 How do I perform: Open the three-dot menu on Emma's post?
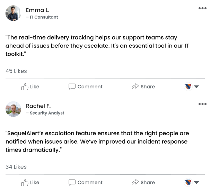point(202,8)
